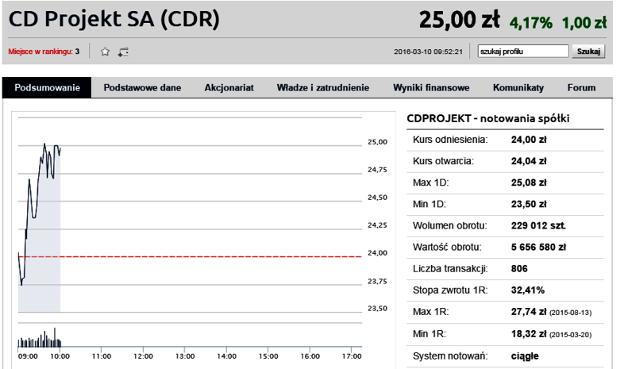This screenshot has height=369, width=624.
Task: Select the Kurs odniesienia value 24,00 zł
Action: [529, 140]
